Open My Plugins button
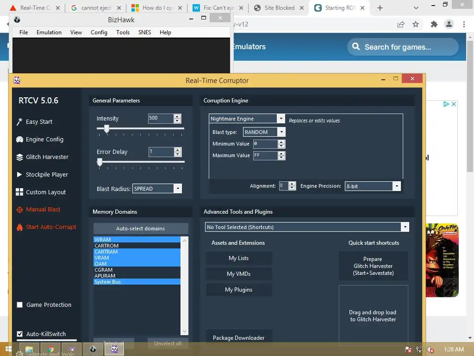474x356 pixels. tap(239, 290)
